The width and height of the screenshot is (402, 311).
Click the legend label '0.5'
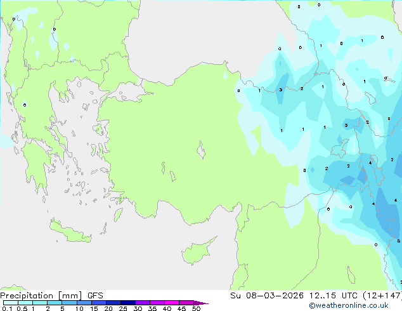tap(22, 308)
